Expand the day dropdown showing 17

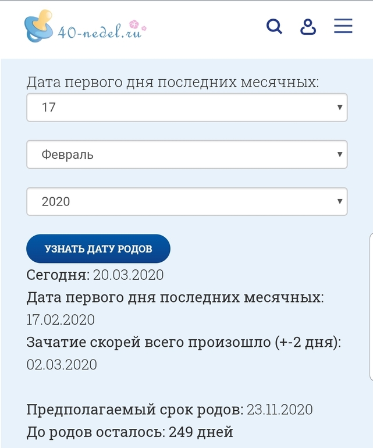(187, 107)
